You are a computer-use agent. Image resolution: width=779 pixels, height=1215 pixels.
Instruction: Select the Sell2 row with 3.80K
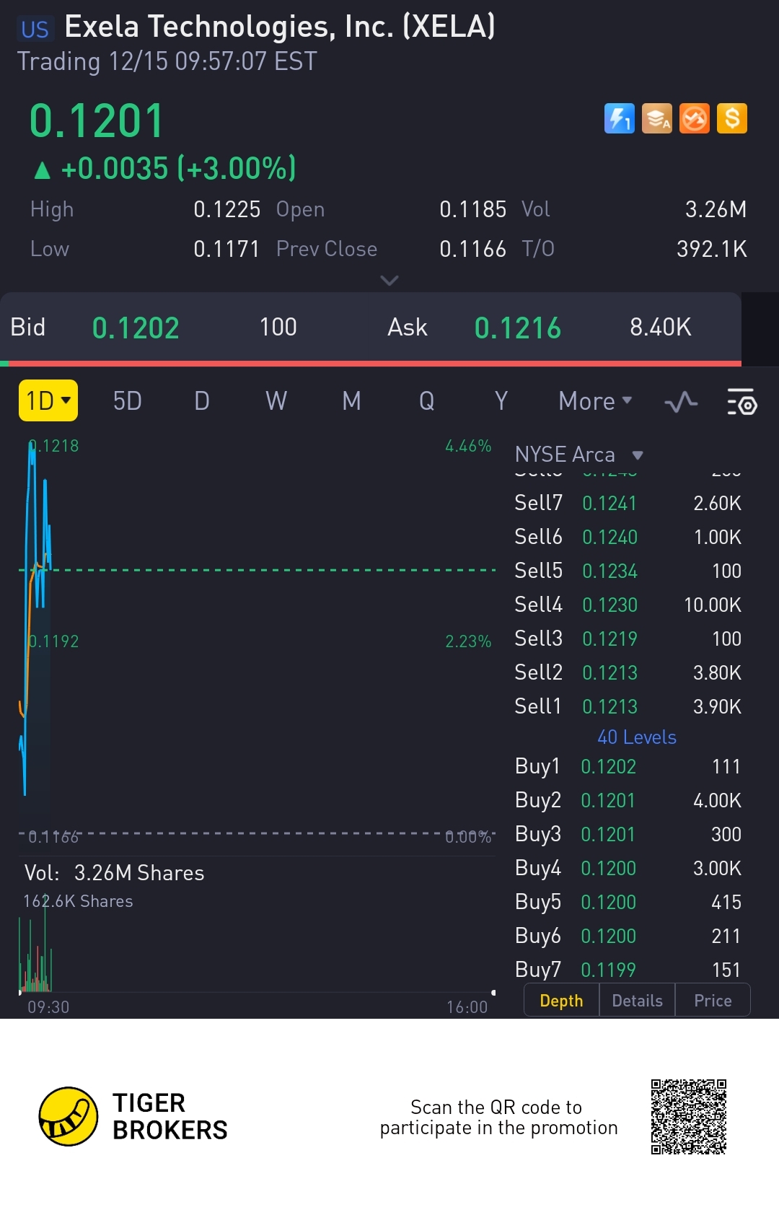pyautogui.click(x=628, y=672)
